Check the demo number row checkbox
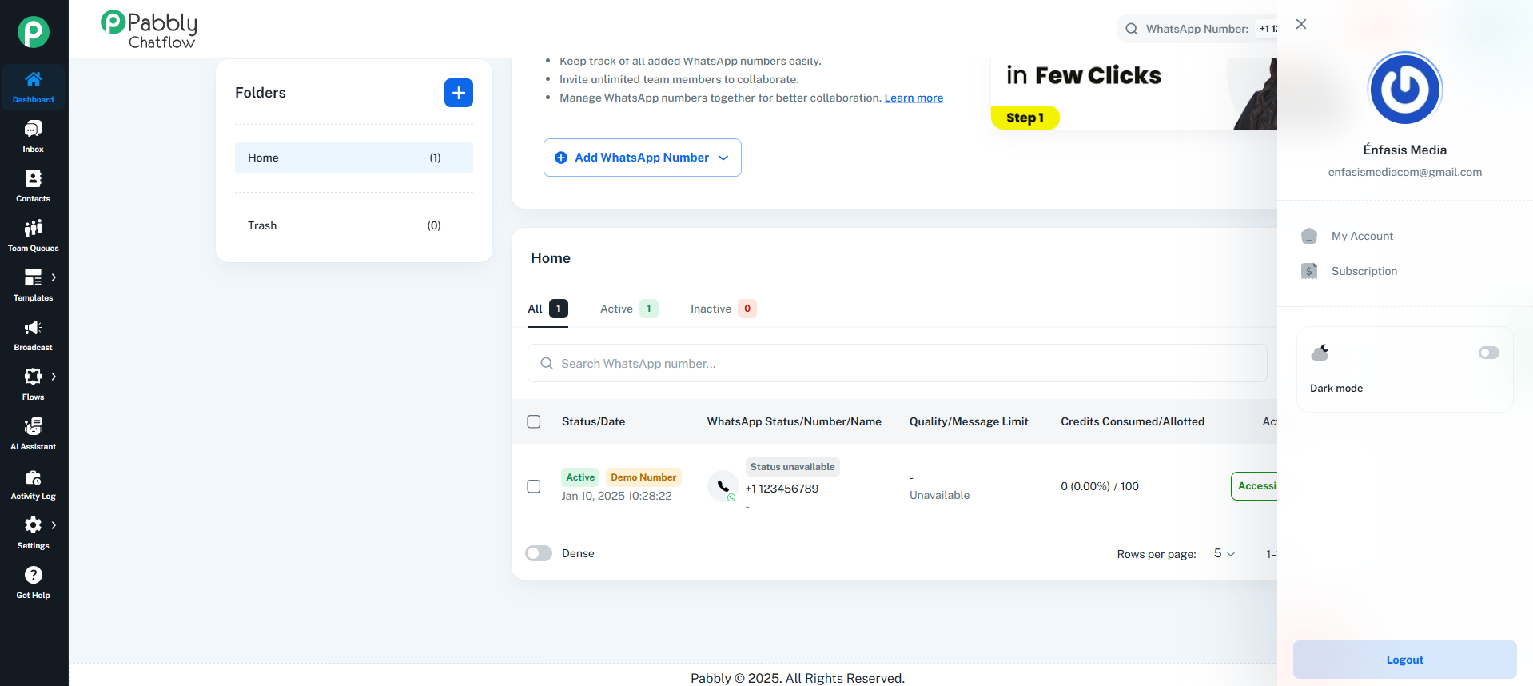 (534, 486)
